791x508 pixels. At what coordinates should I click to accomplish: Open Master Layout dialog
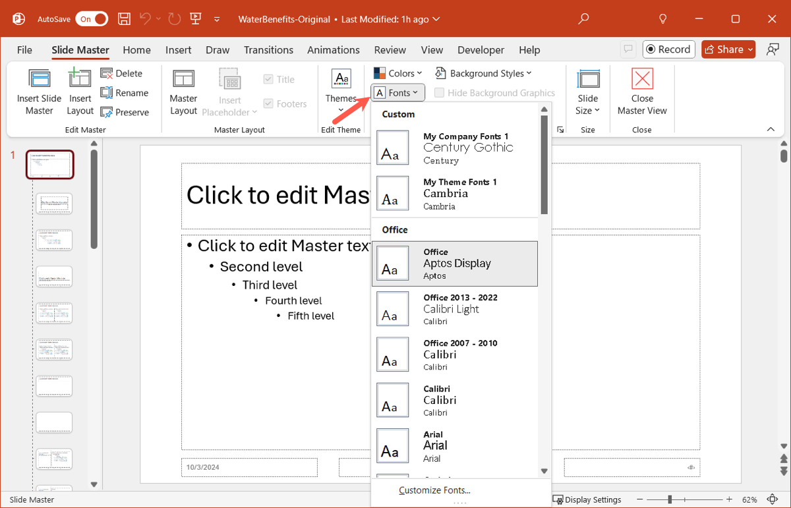[183, 92]
